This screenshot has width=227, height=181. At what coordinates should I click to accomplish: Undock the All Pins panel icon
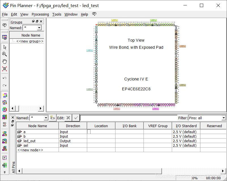(x=13, y=121)
